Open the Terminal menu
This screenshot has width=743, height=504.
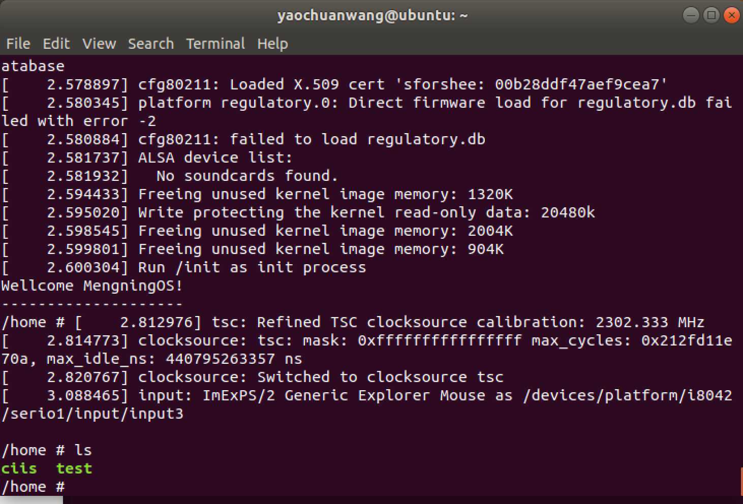coord(215,44)
